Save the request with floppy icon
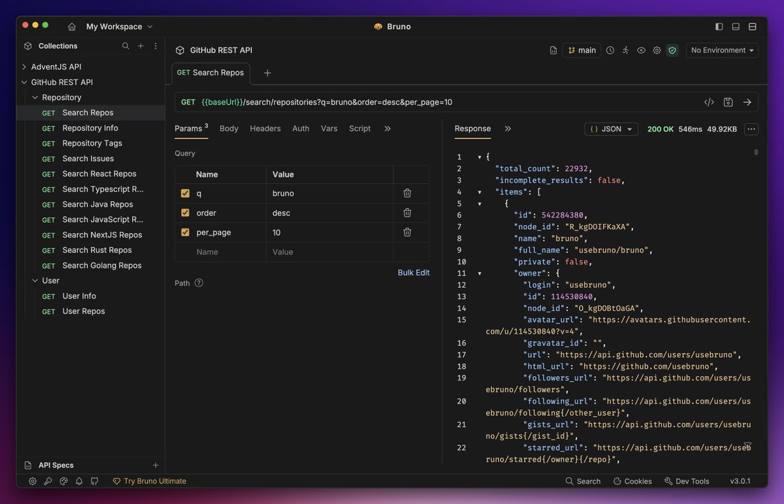 (x=728, y=102)
